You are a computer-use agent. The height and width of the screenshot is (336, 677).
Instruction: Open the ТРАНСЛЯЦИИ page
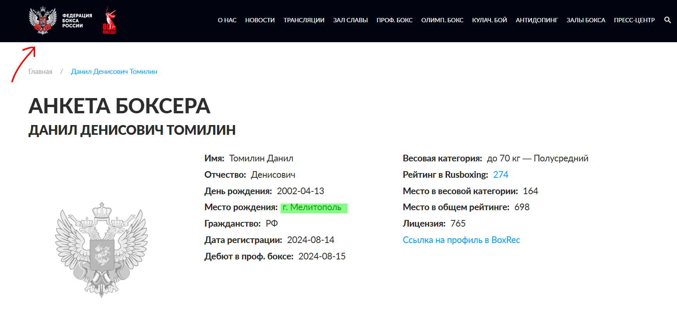303,20
